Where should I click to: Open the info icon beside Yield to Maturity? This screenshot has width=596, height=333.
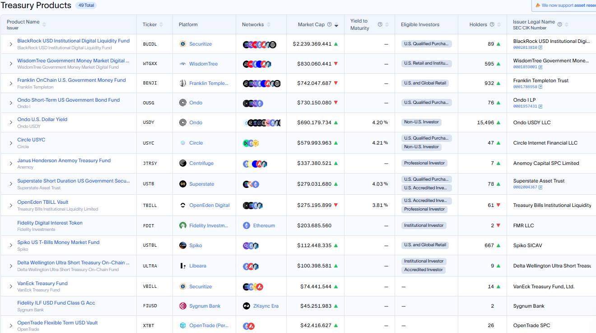pyautogui.click(x=380, y=24)
